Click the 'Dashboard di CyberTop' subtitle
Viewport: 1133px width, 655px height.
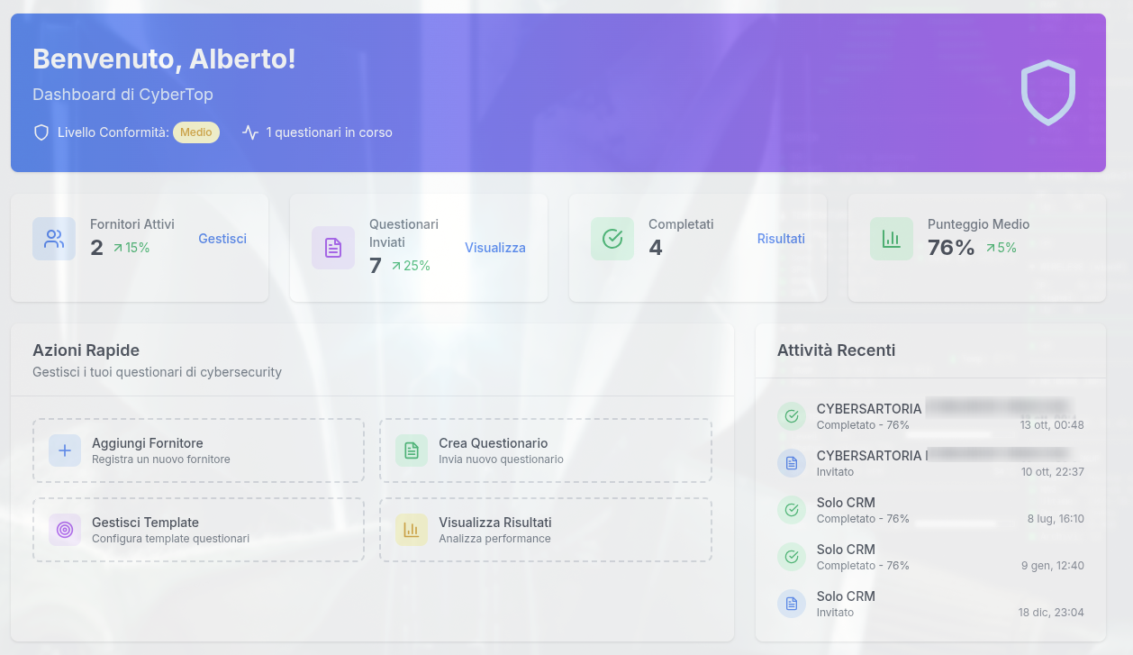[x=122, y=95]
